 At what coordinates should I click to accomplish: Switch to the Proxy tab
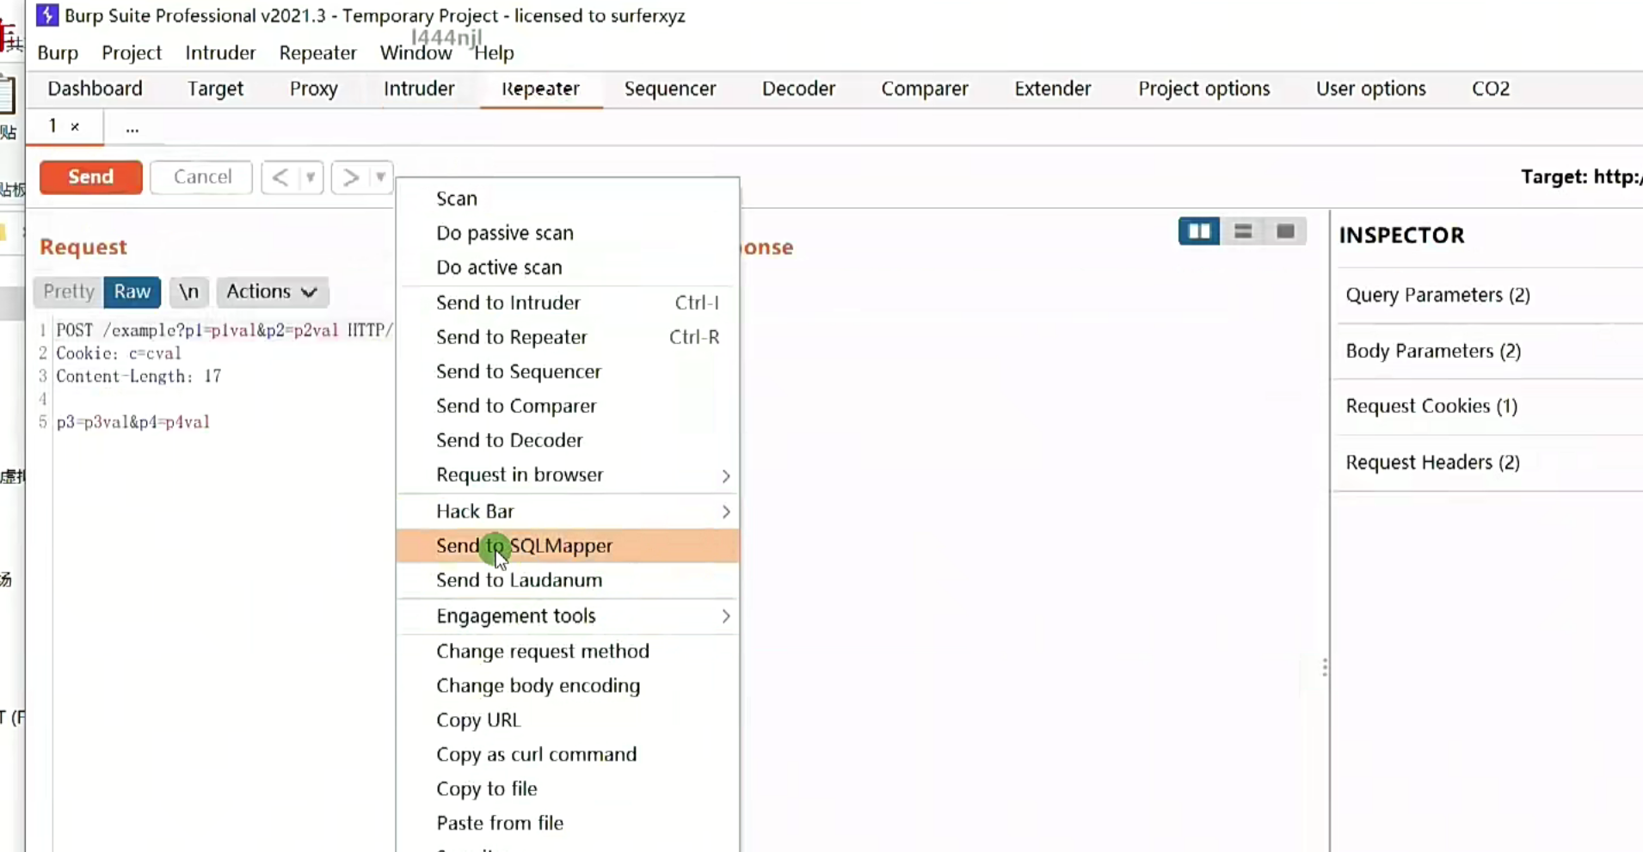pyautogui.click(x=313, y=89)
